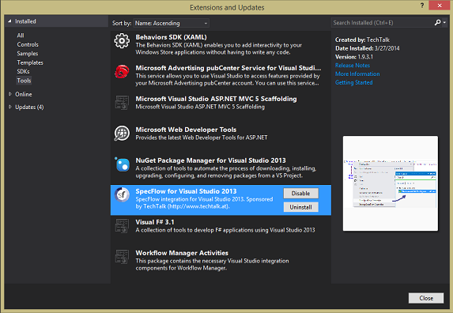Select the Visual F# 3.1 title
Image resolution: width=453 pixels, height=313 pixels.
tap(155, 222)
